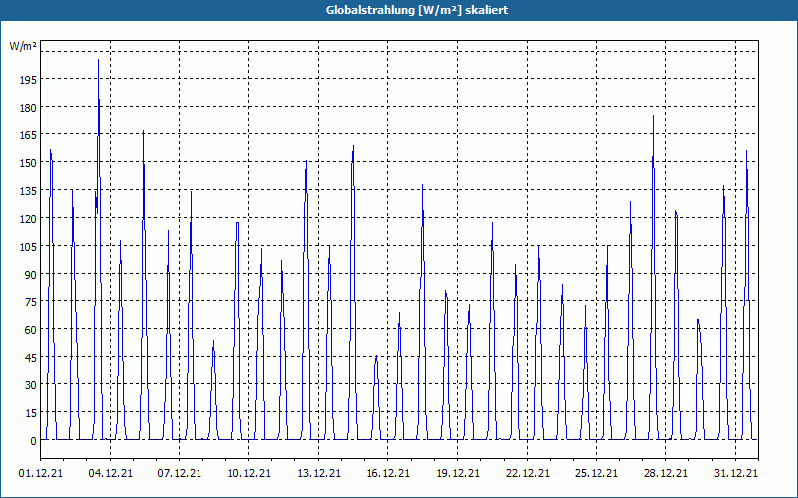This screenshot has width=798, height=498.
Task: Click the y-axis value 195
Action: click(28, 80)
